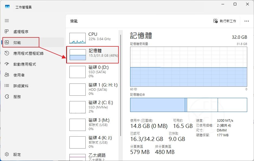Click the Run new task icon
The image size is (254, 161).
(215, 21)
